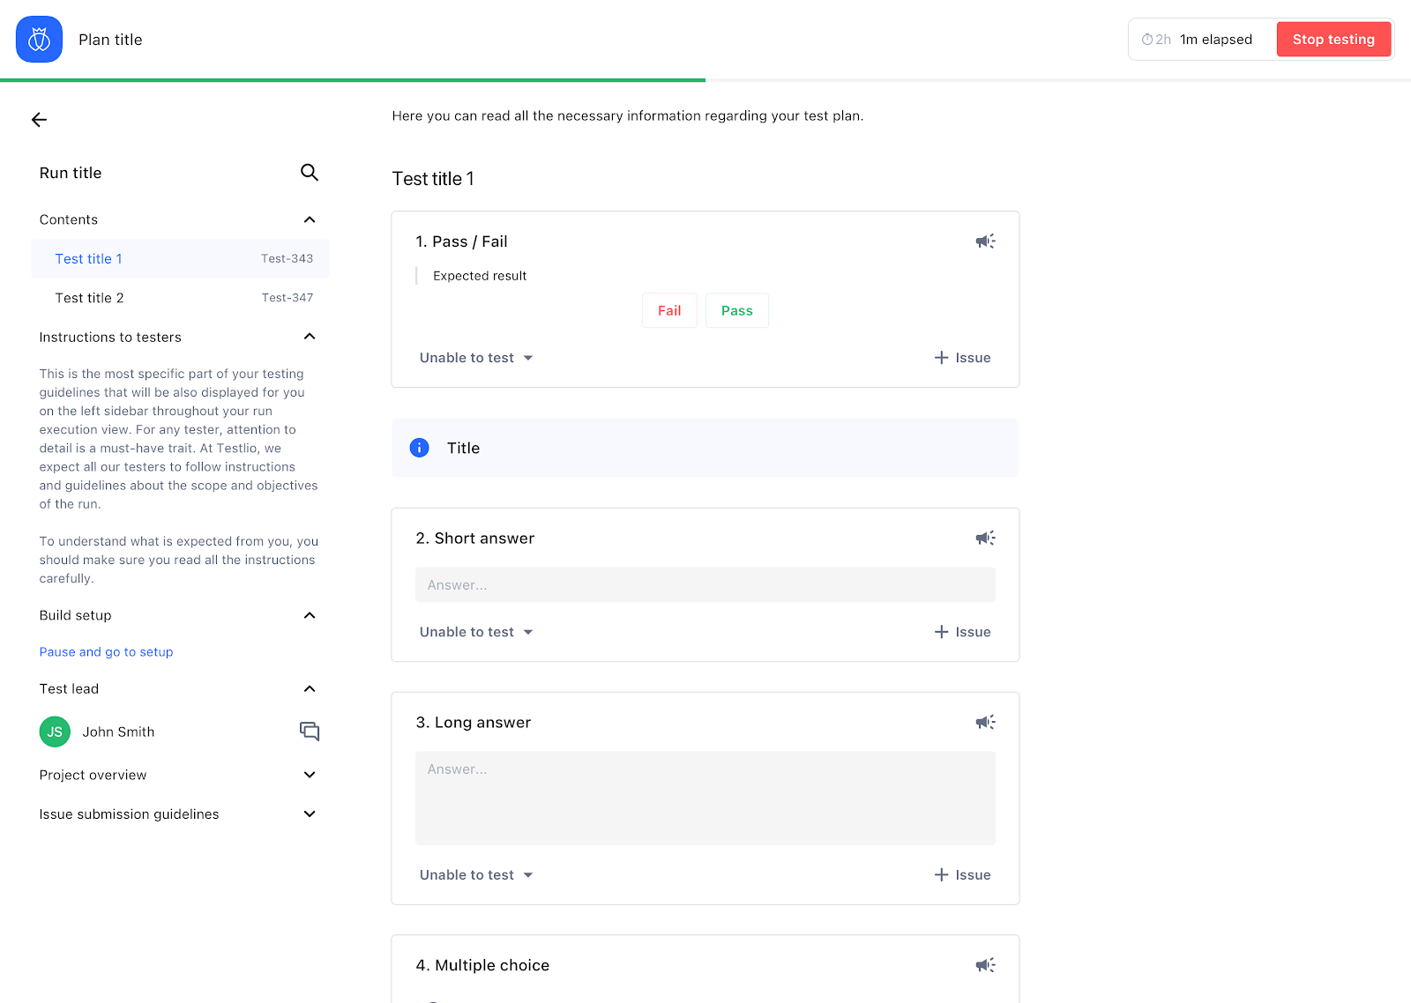Open Pause and go to setup link
This screenshot has height=1003, width=1411.
(x=106, y=651)
